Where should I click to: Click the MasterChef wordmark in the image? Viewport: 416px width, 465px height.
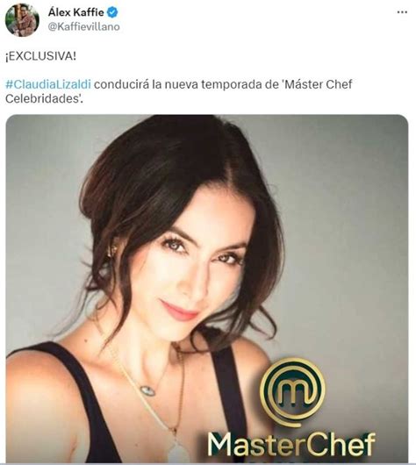(291, 444)
